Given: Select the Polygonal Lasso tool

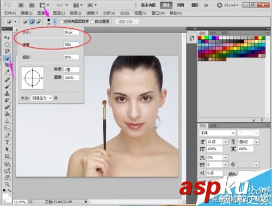Looking at the screenshot, I should [x=7, y=51].
